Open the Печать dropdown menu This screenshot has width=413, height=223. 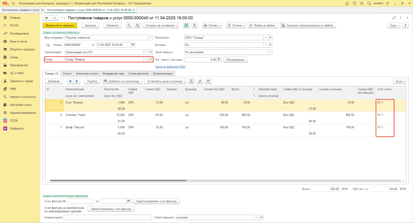[x=212, y=25]
